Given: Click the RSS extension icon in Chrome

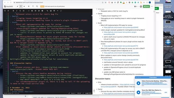Looking at the screenshot, I should [141, 2].
